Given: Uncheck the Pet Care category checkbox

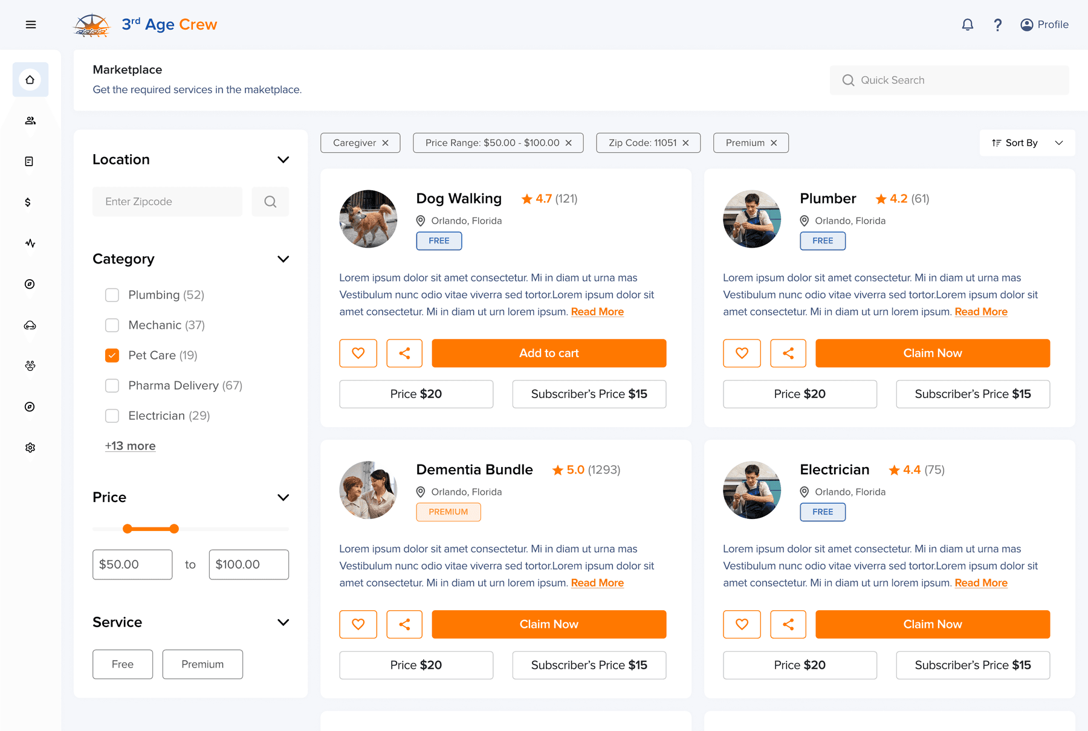Looking at the screenshot, I should click(112, 355).
